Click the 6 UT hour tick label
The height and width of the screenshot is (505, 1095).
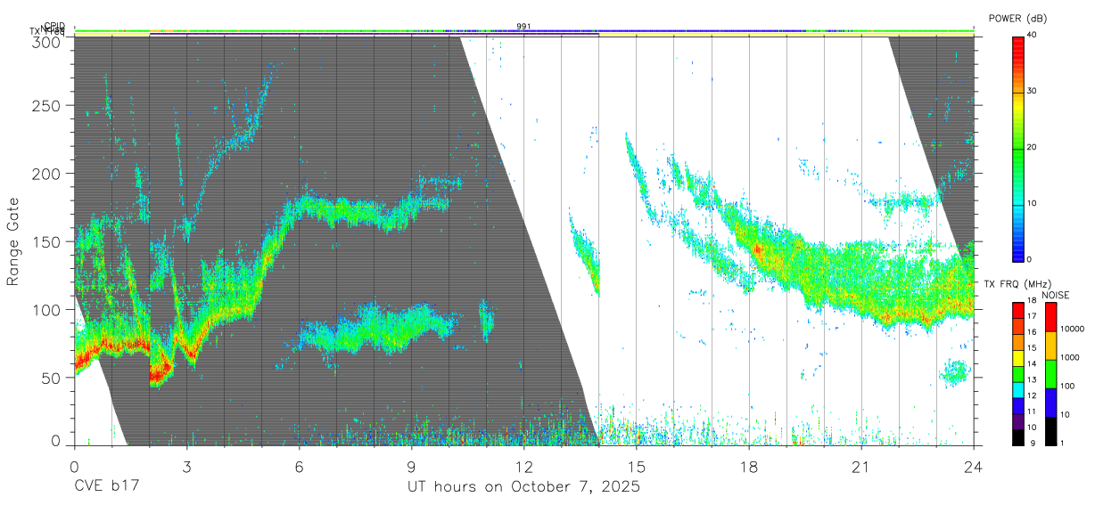click(x=299, y=466)
